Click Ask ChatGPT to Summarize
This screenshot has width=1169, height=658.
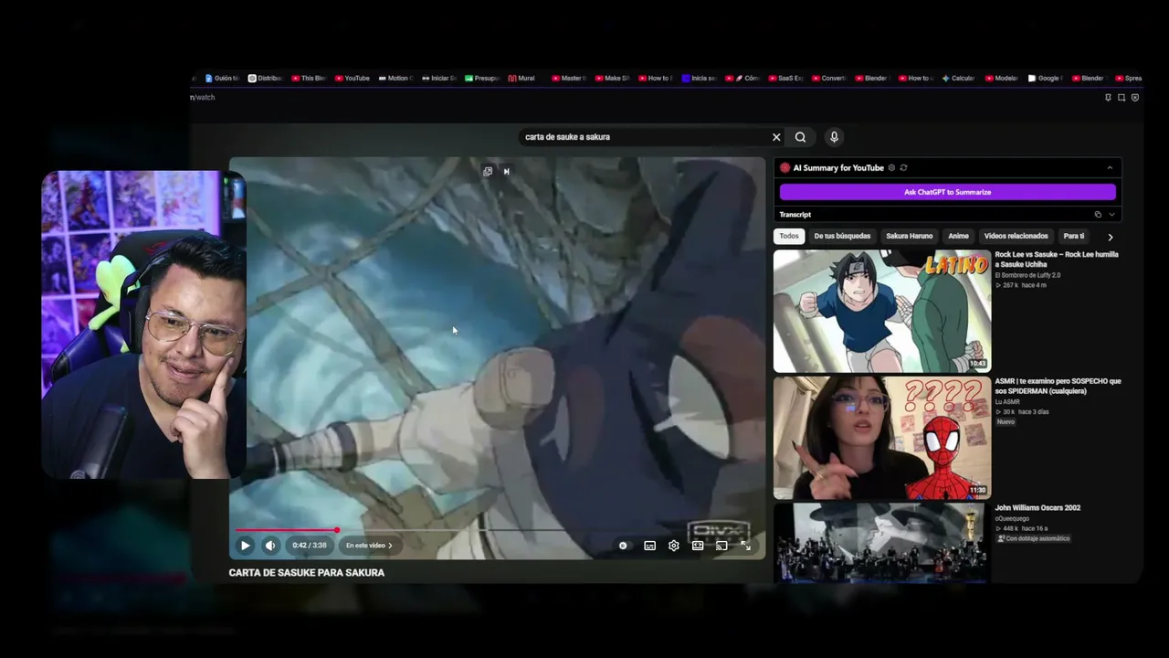[947, 192]
